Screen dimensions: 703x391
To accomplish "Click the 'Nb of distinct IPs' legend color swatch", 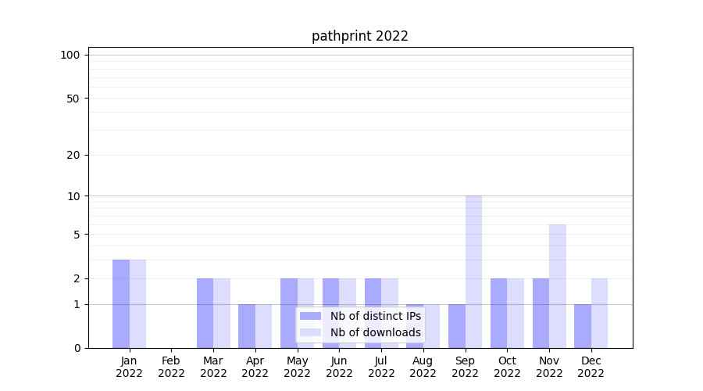I will [310, 316].
